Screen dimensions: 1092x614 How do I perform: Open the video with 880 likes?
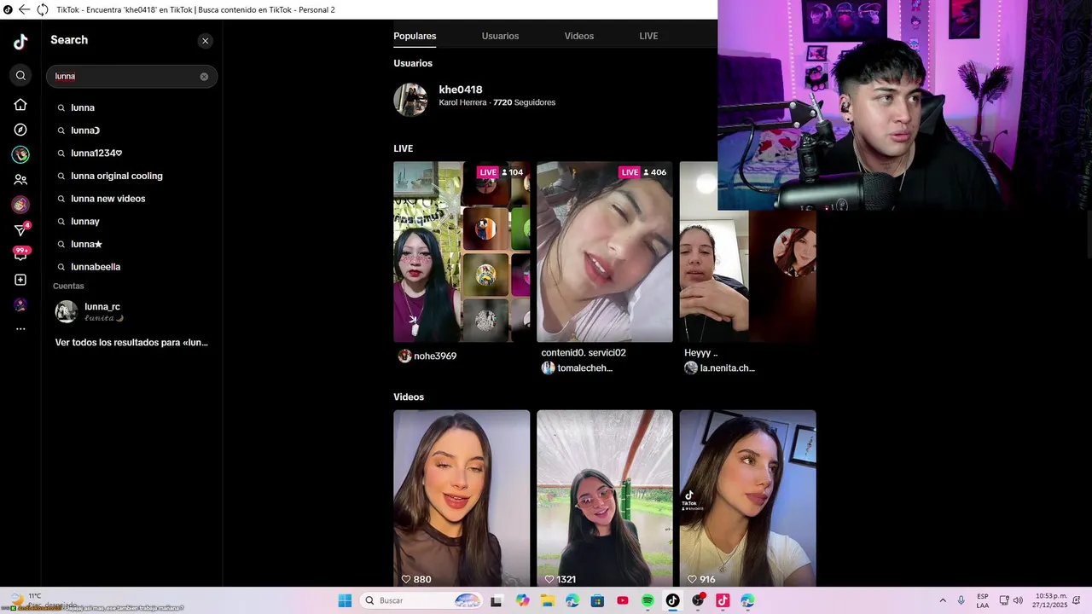[462, 498]
